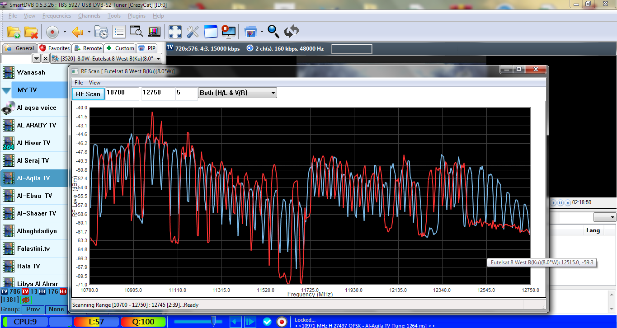Click the pause button near 02:18:50
Image resolution: width=617 pixels, height=328 pixels.
(x=560, y=203)
